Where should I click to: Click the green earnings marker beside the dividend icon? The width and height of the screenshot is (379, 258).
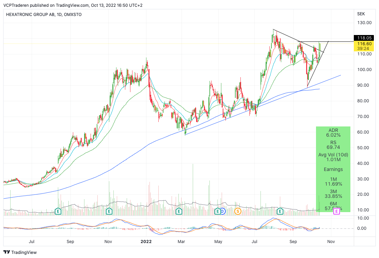tap(218, 211)
